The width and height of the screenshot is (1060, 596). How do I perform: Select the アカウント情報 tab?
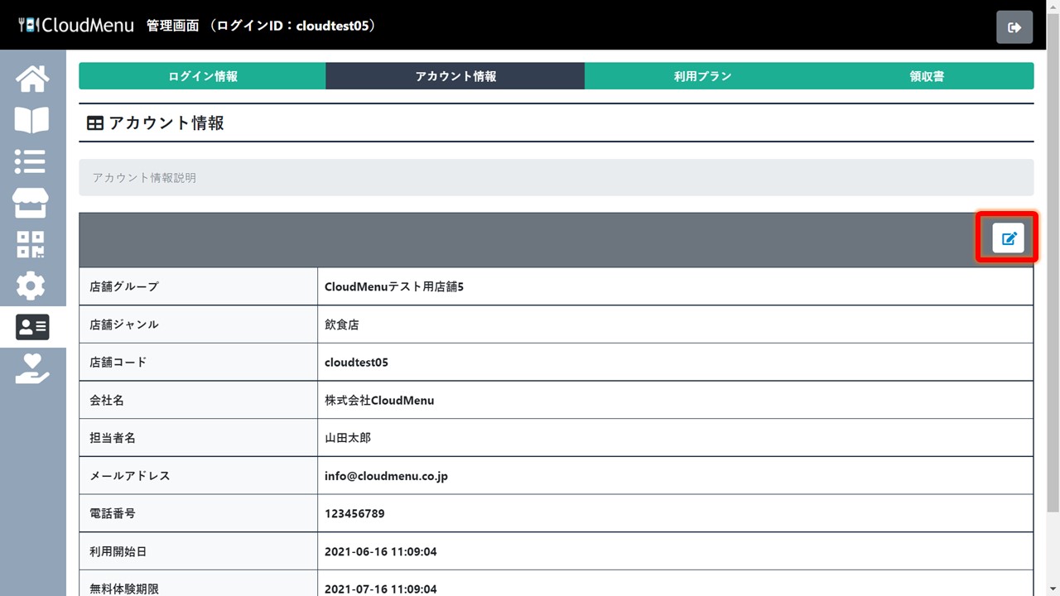pos(455,76)
